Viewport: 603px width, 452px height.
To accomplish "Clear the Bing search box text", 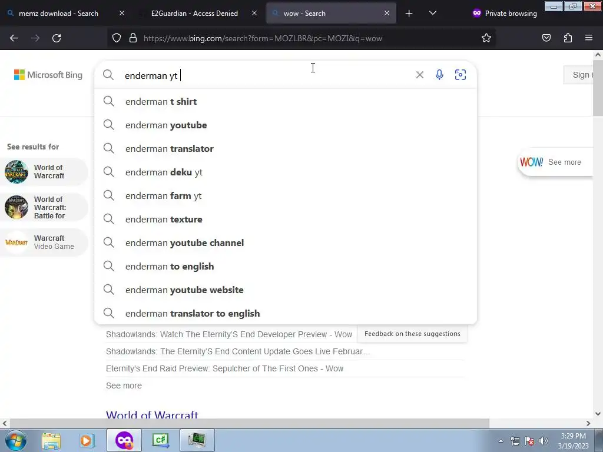I will click(419, 75).
